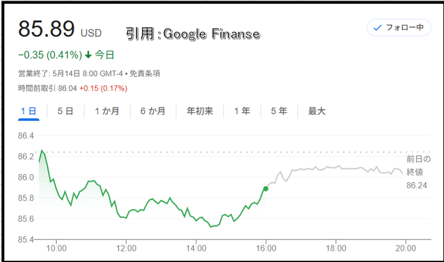Select the 最大 range tab
The width and height of the screenshot is (444, 262).
point(317,111)
